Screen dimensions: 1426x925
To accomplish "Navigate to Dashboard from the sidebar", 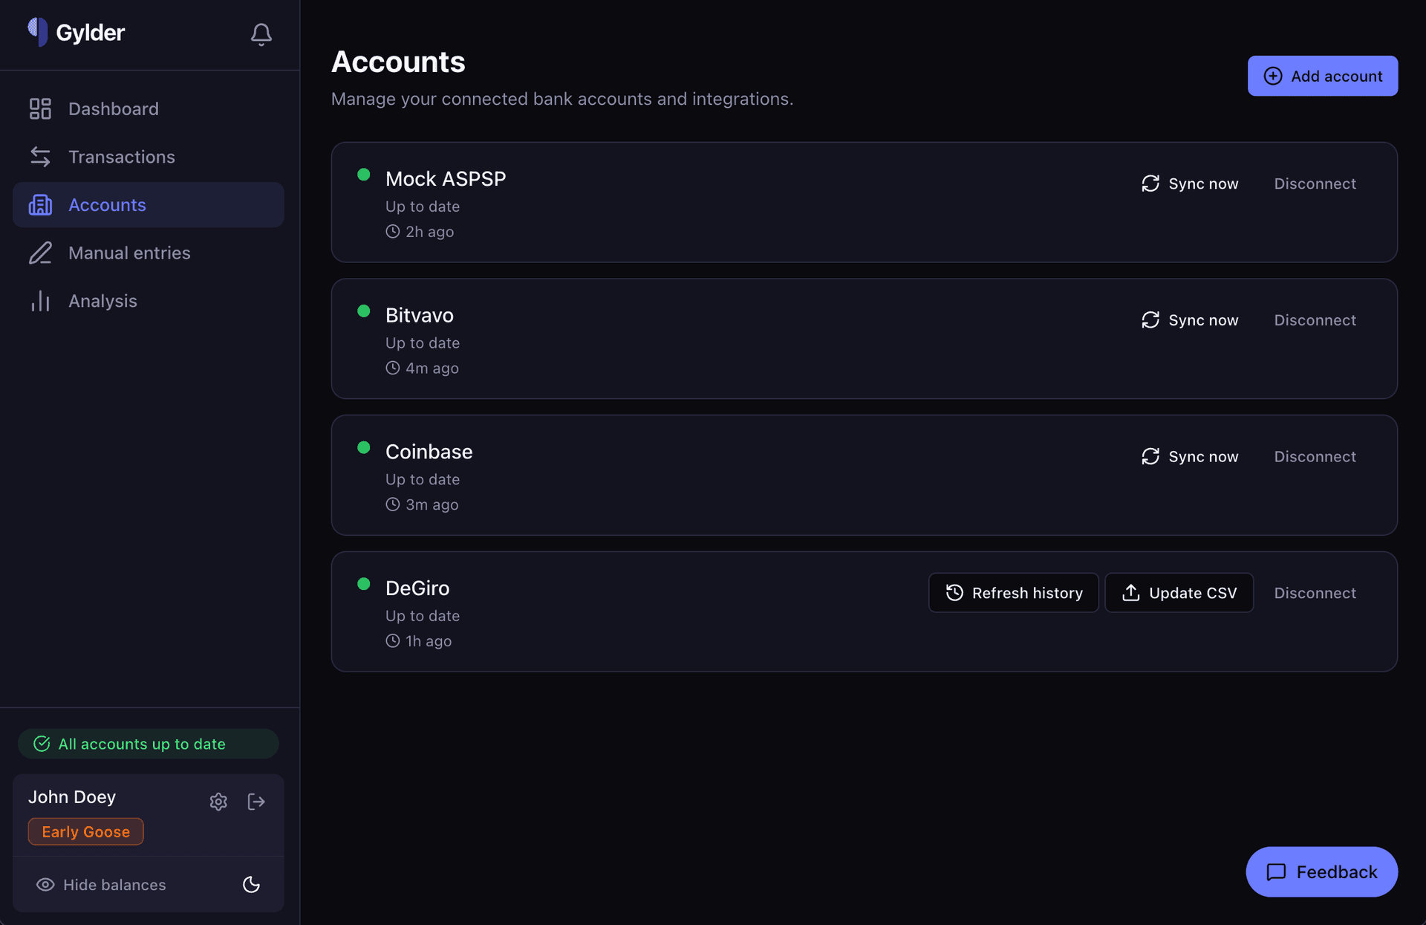I will 113,108.
